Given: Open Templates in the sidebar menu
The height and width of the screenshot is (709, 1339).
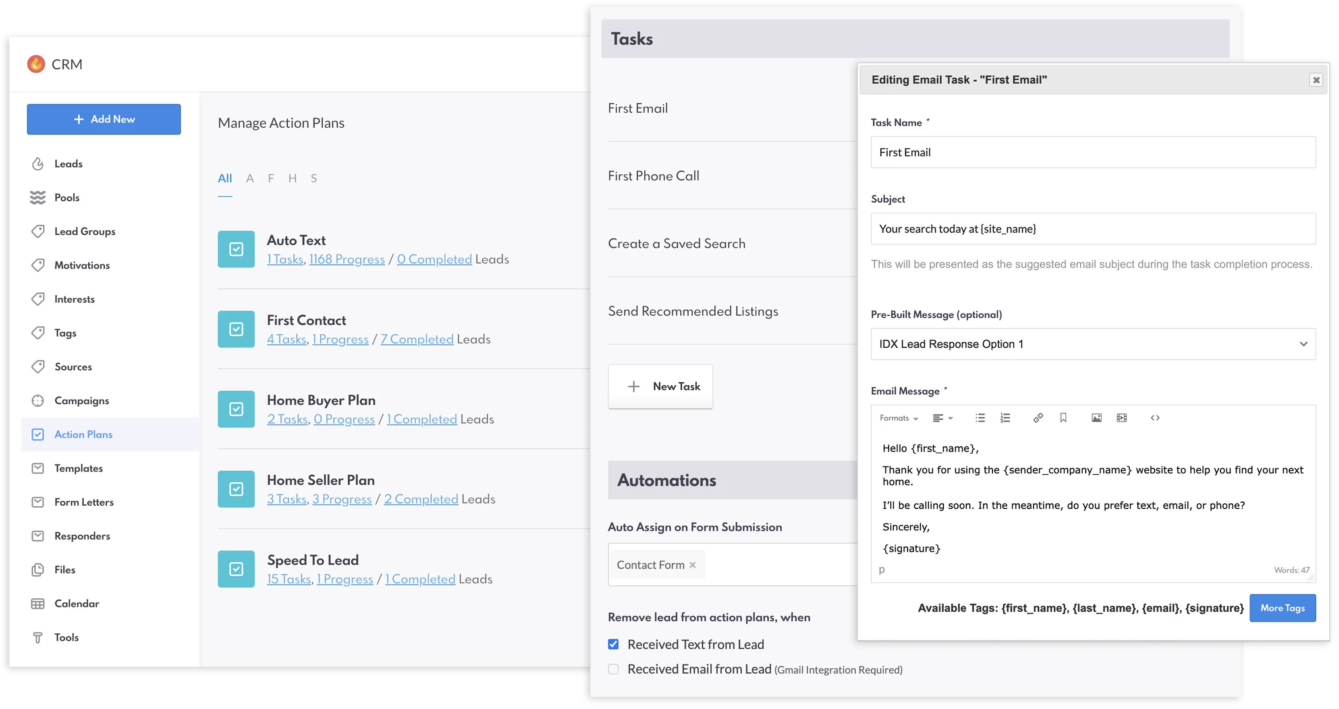Looking at the screenshot, I should (x=79, y=468).
